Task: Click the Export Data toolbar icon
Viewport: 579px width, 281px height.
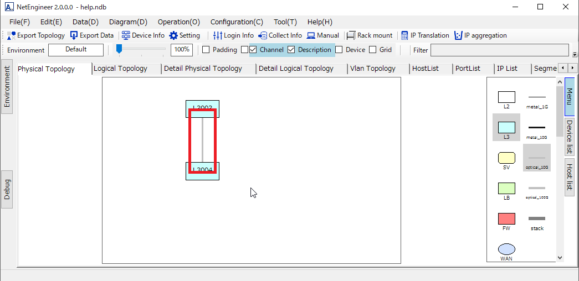Action: 74,35
